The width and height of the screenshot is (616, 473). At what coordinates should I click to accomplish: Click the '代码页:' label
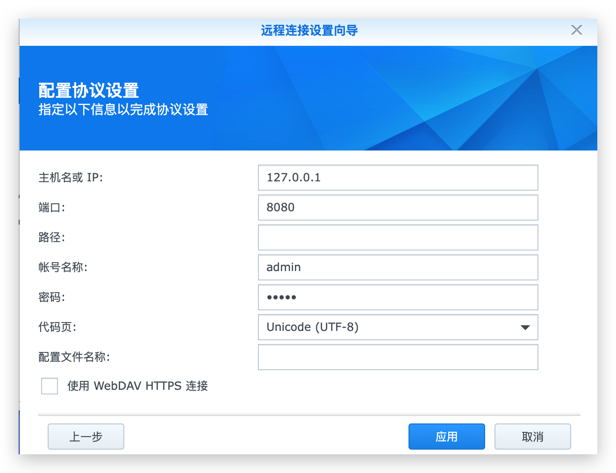pos(57,327)
